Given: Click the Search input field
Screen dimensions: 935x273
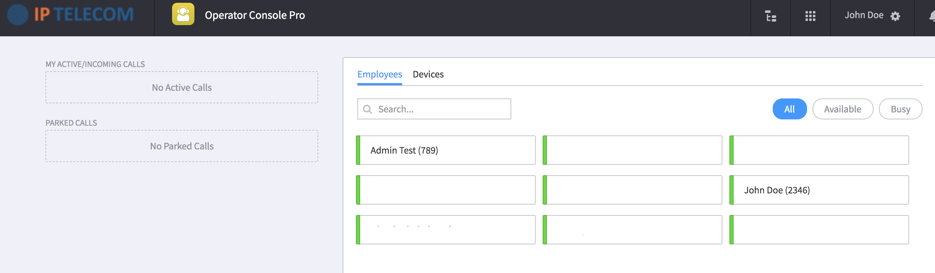Looking at the screenshot, I should coord(434,109).
